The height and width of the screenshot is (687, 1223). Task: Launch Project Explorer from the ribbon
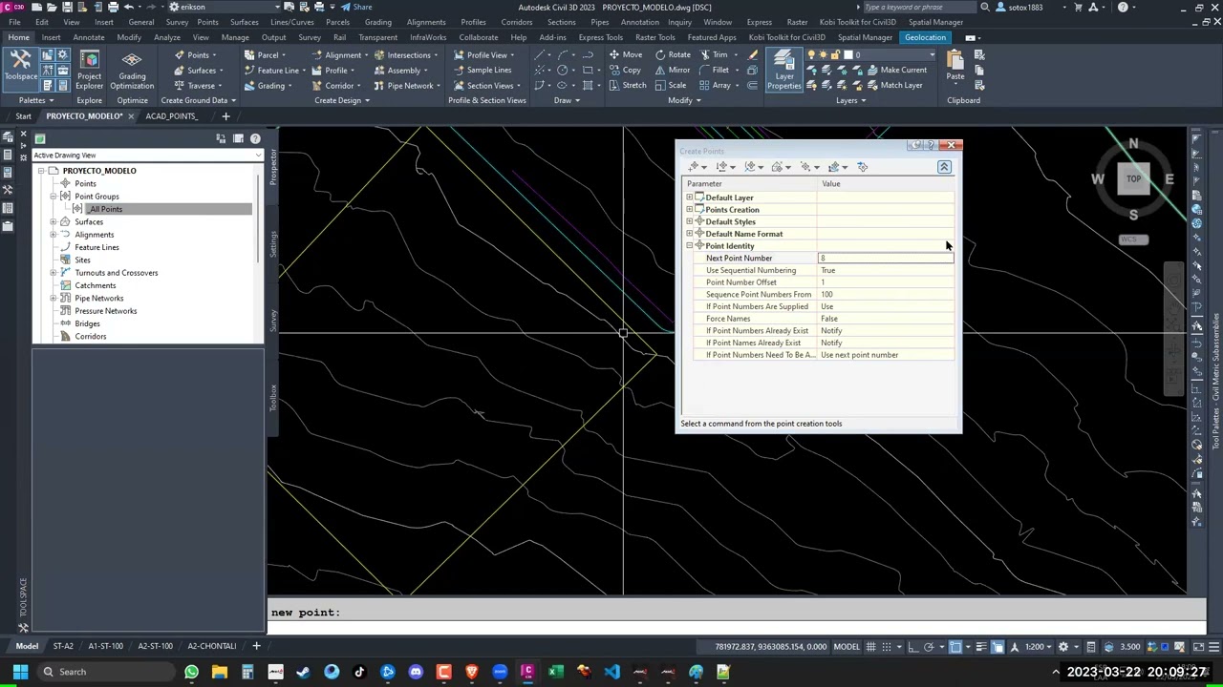(x=89, y=69)
